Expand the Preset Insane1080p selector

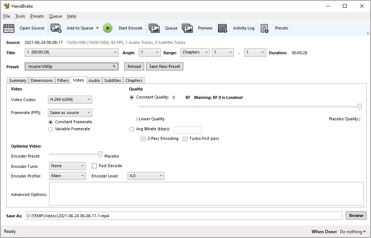(72, 66)
